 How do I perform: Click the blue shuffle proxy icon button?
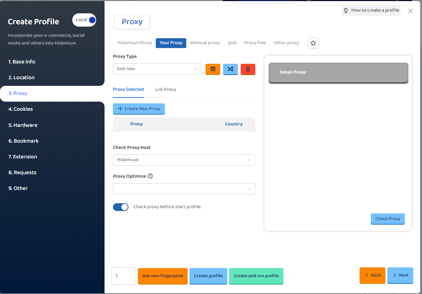pyautogui.click(x=230, y=69)
